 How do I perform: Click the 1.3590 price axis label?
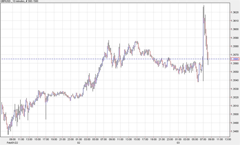235,38
